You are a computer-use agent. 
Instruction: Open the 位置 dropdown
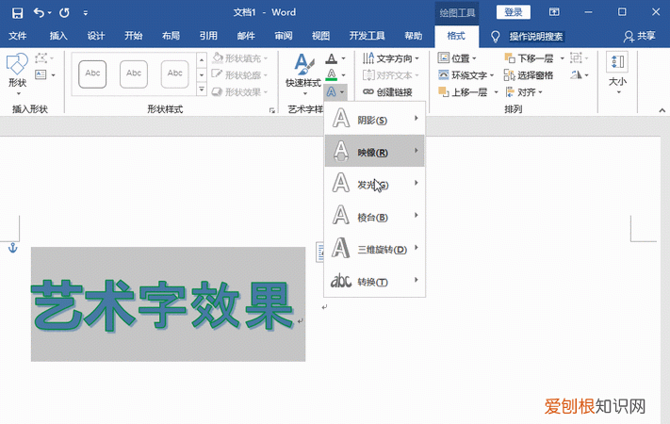pyautogui.click(x=457, y=58)
